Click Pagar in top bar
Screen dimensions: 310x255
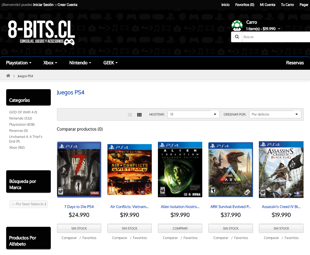304,5
